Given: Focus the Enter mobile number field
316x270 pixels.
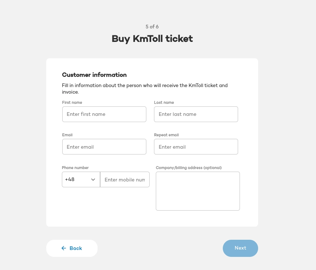Looking at the screenshot, I should pos(125,180).
